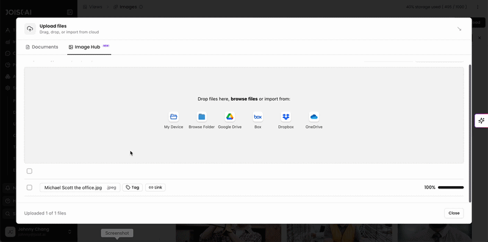Expand the Johnny Chang account switcher chevrons
488x242 pixels.
pyautogui.click(x=70, y=232)
